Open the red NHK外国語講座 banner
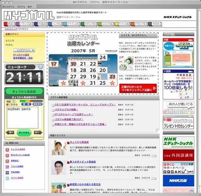 pyautogui.click(x=178, y=155)
